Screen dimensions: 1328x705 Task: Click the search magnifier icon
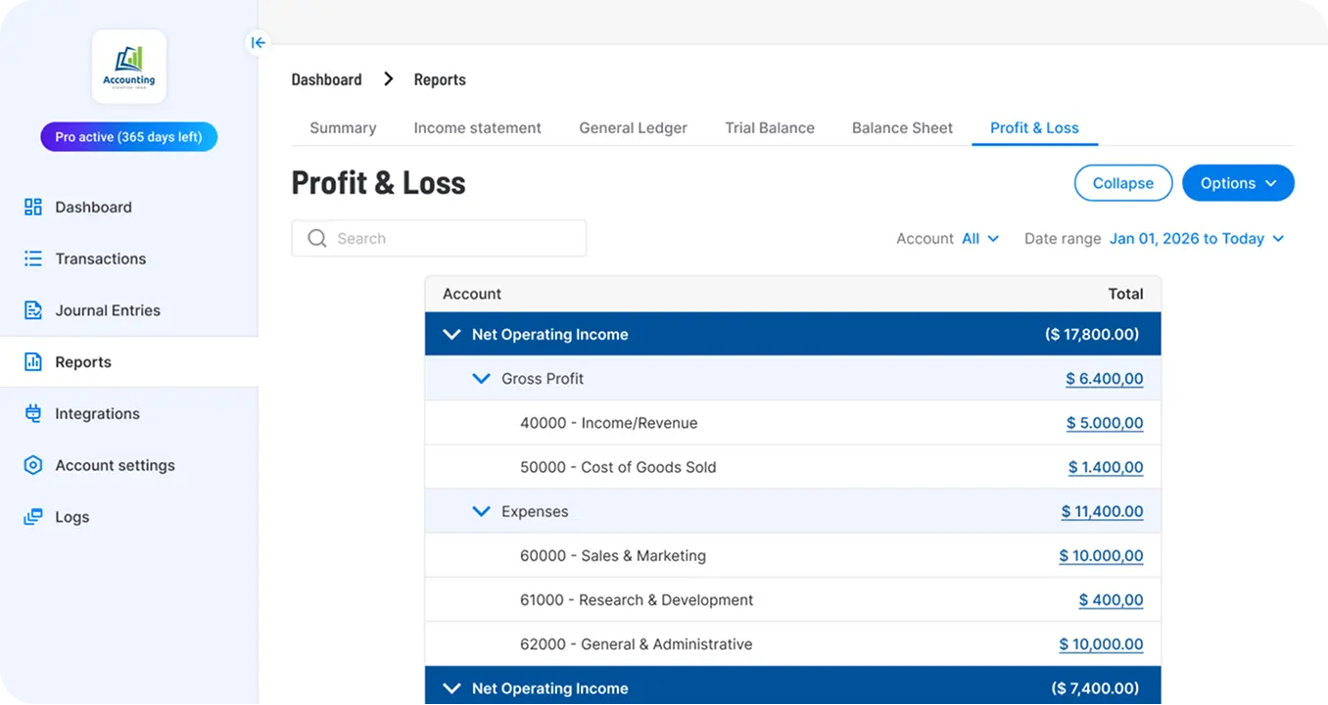pyautogui.click(x=315, y=238)
